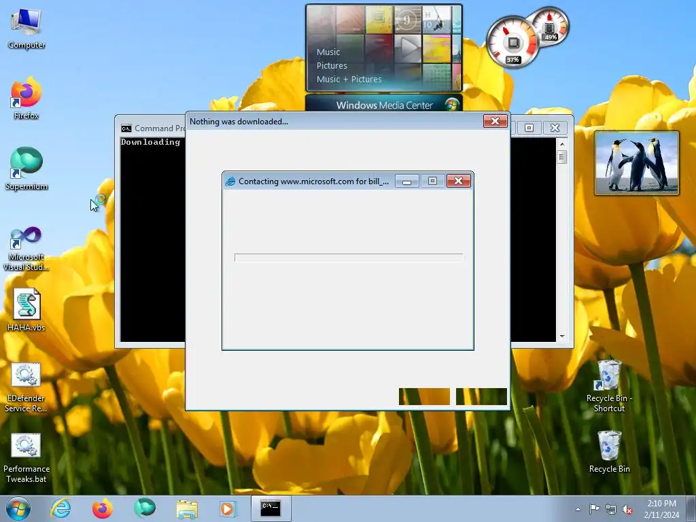Select Pictures in Media Center gadget
Viewport: 696px width, 522px height.
tap(332, 66)
